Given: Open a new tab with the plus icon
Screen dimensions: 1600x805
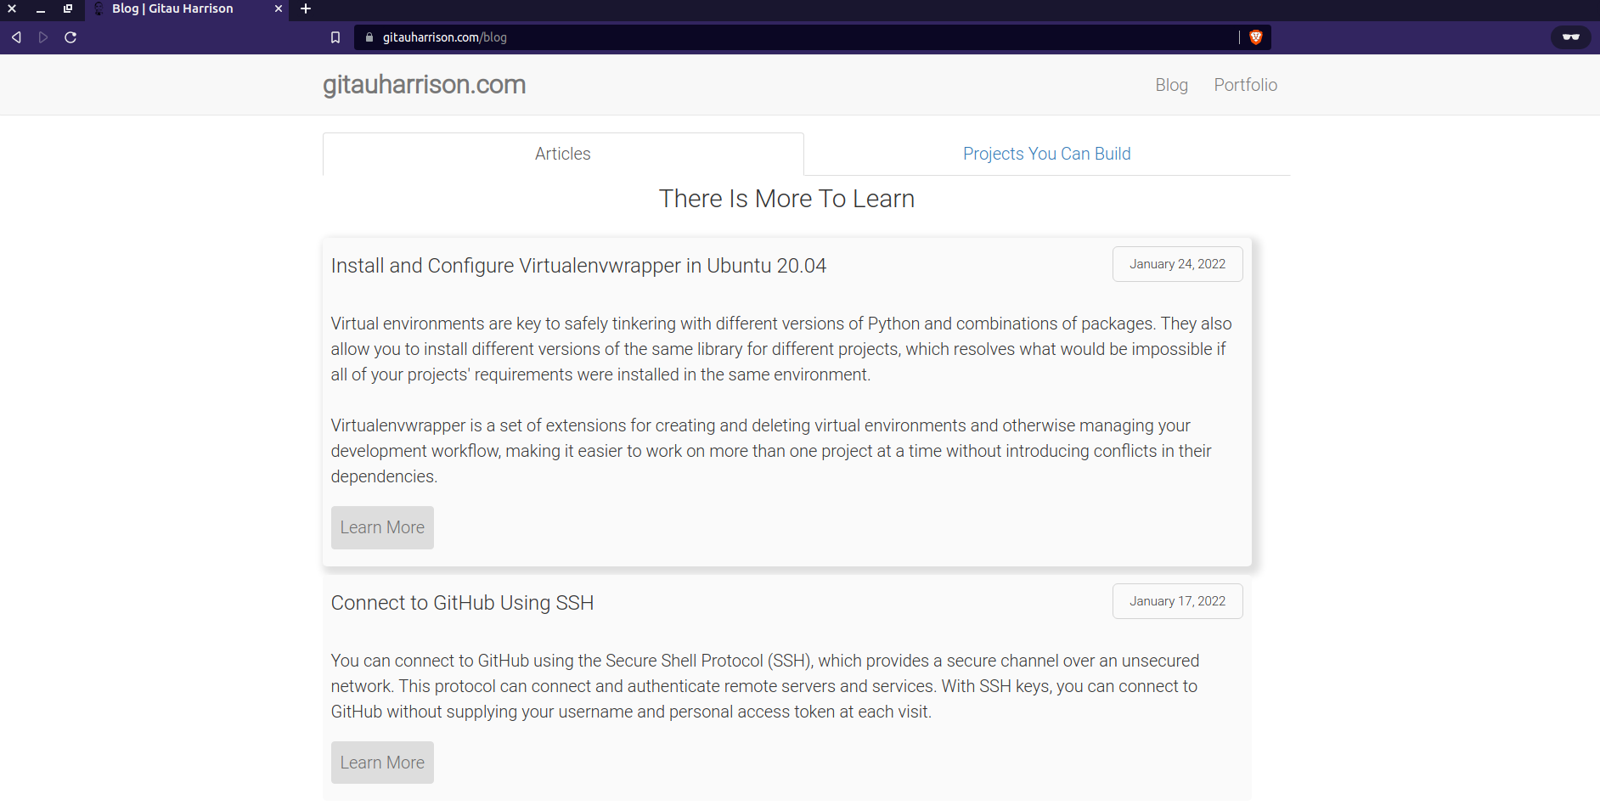Looking at the screenshot, I should click(306, 8).
